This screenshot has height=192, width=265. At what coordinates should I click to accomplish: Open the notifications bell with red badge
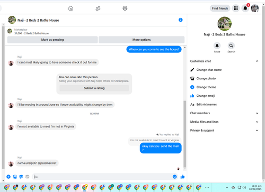(x=245, y=8)
